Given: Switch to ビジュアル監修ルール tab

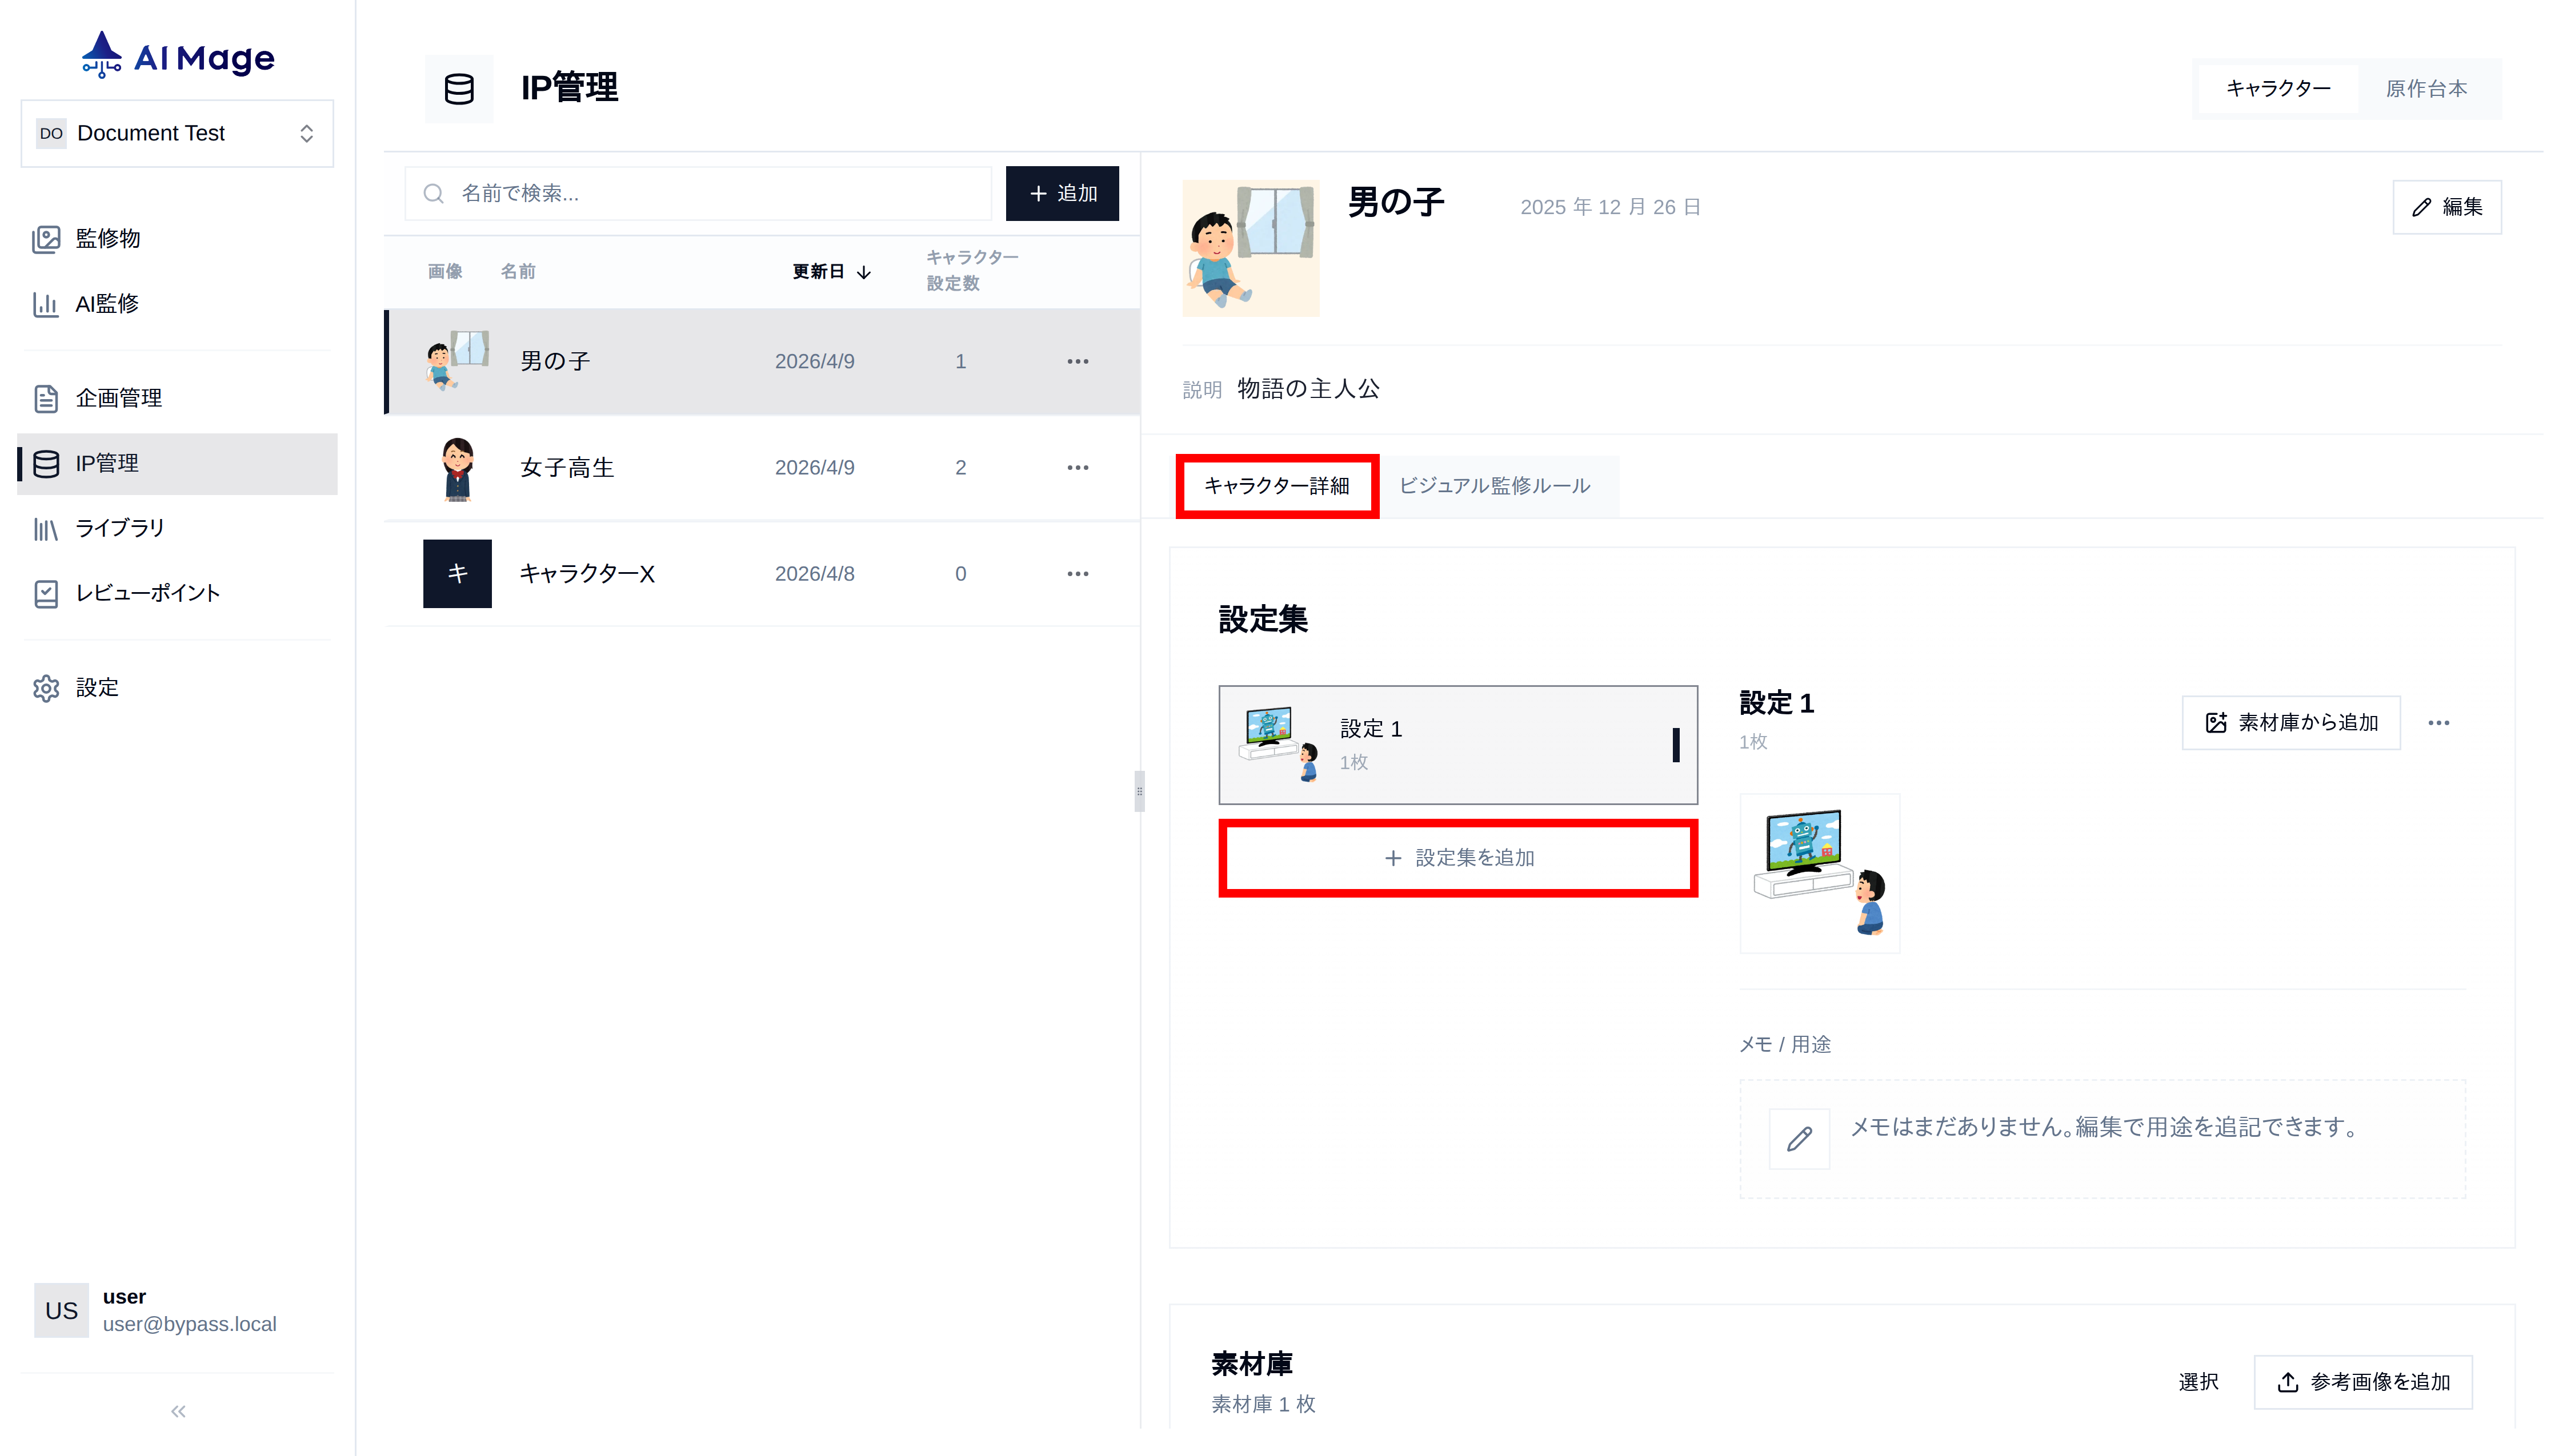Looking at the screenshot, I should (1493, 486).
